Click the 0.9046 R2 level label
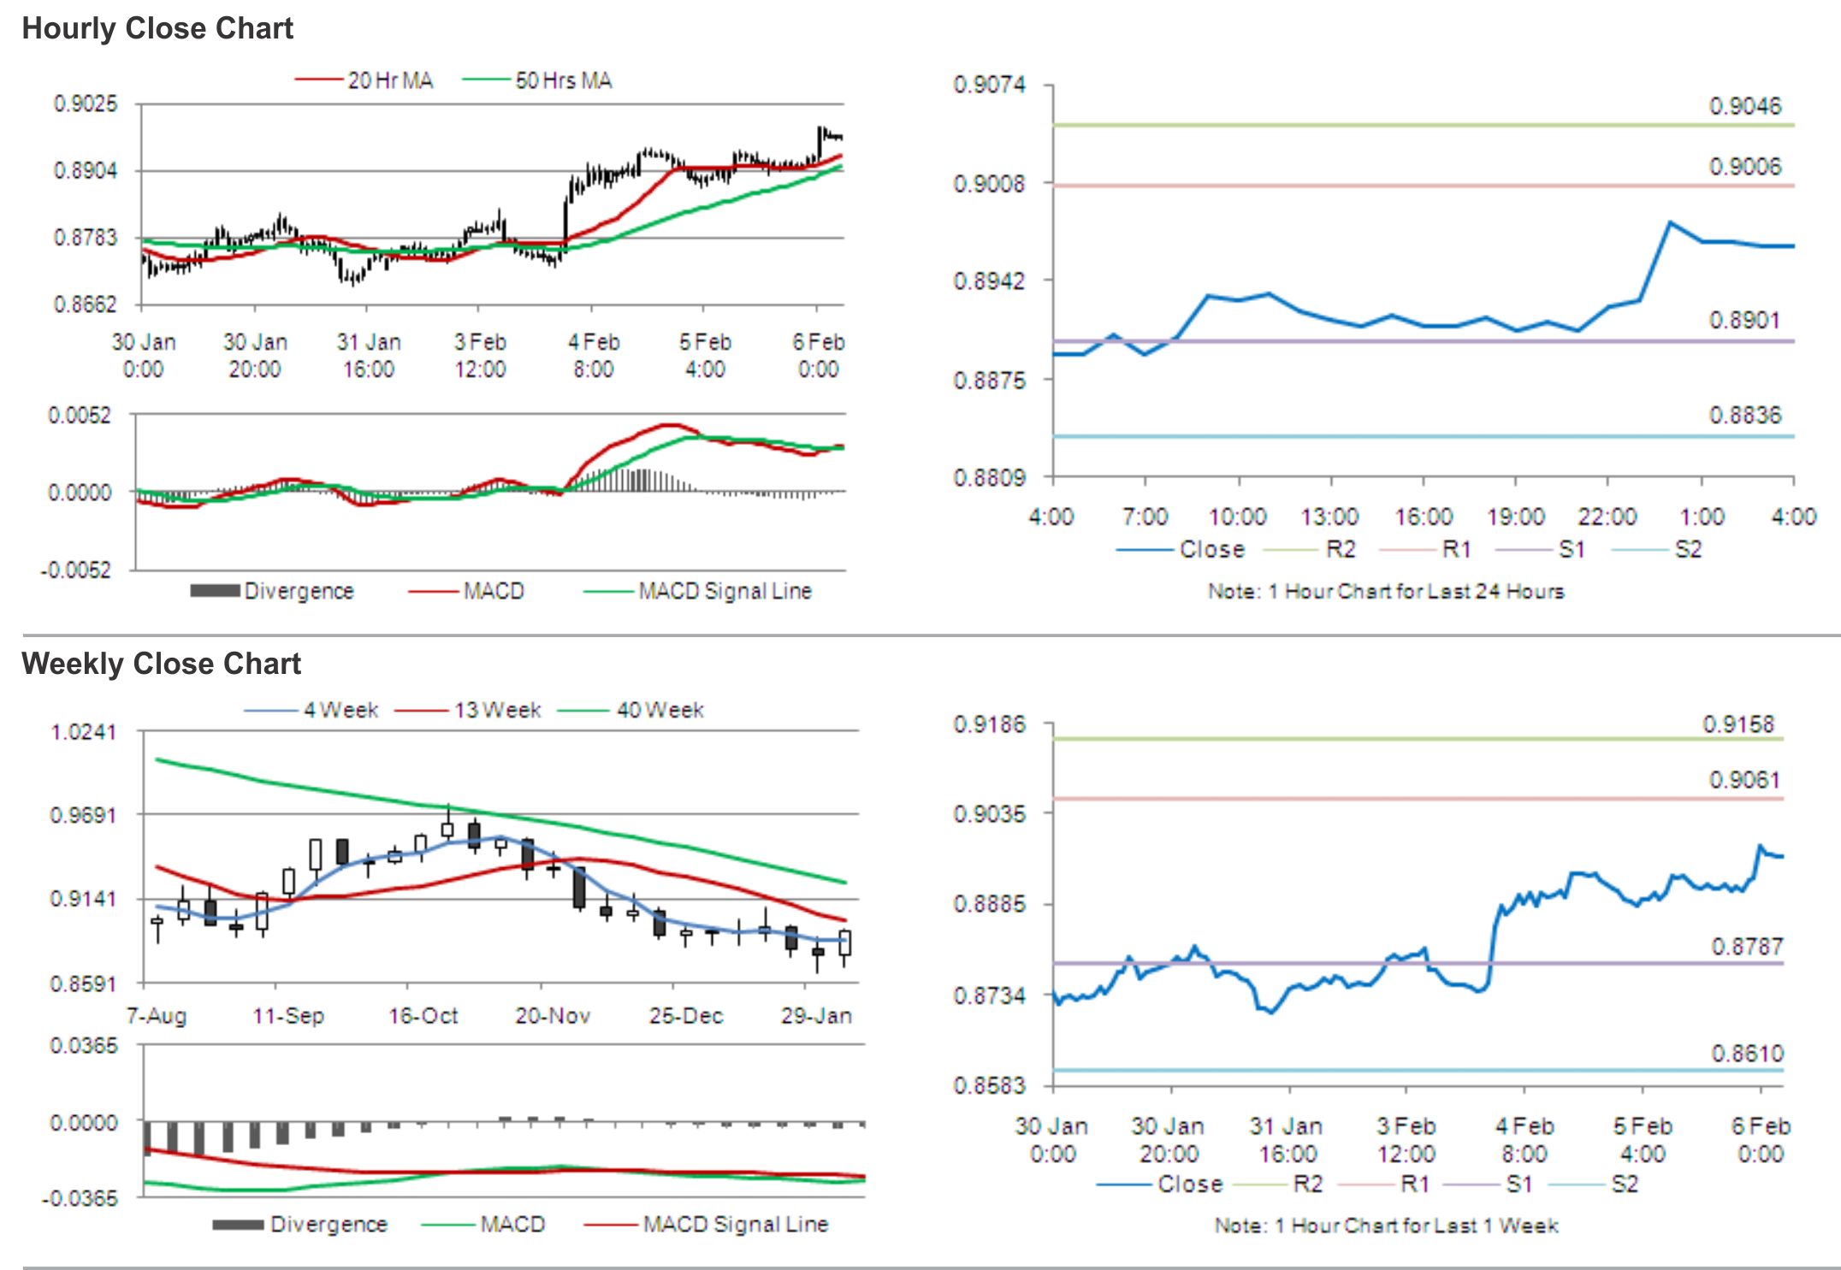This screenshot has width=1841, height=1270. coord(1745,107)
